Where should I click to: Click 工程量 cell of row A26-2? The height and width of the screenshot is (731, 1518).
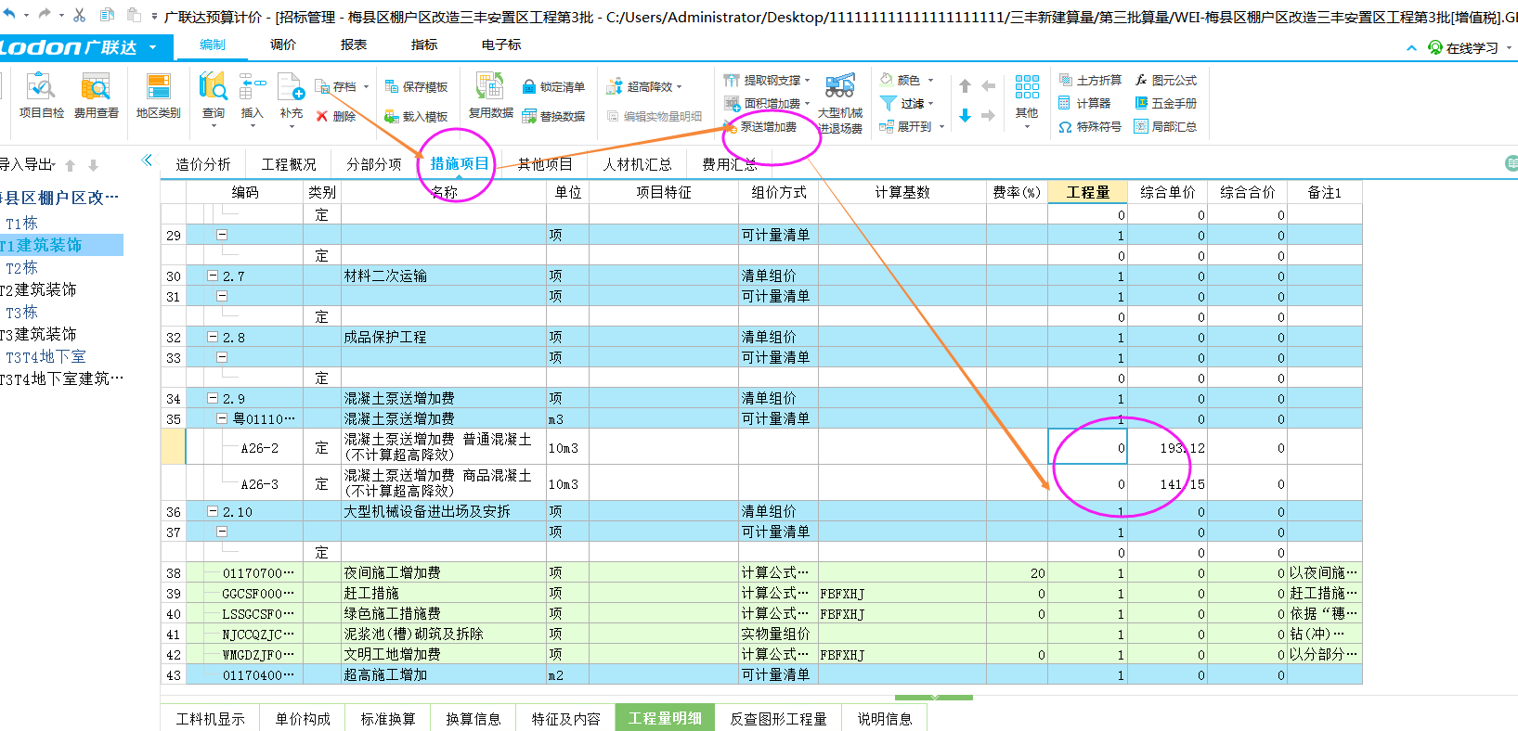1087,447
